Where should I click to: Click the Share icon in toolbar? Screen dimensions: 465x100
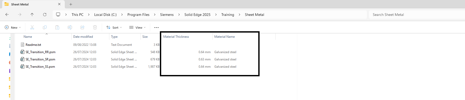[x=82, y=27]
